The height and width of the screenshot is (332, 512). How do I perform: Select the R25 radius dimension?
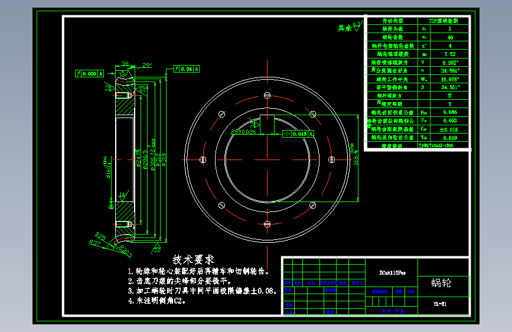[100, 236]
